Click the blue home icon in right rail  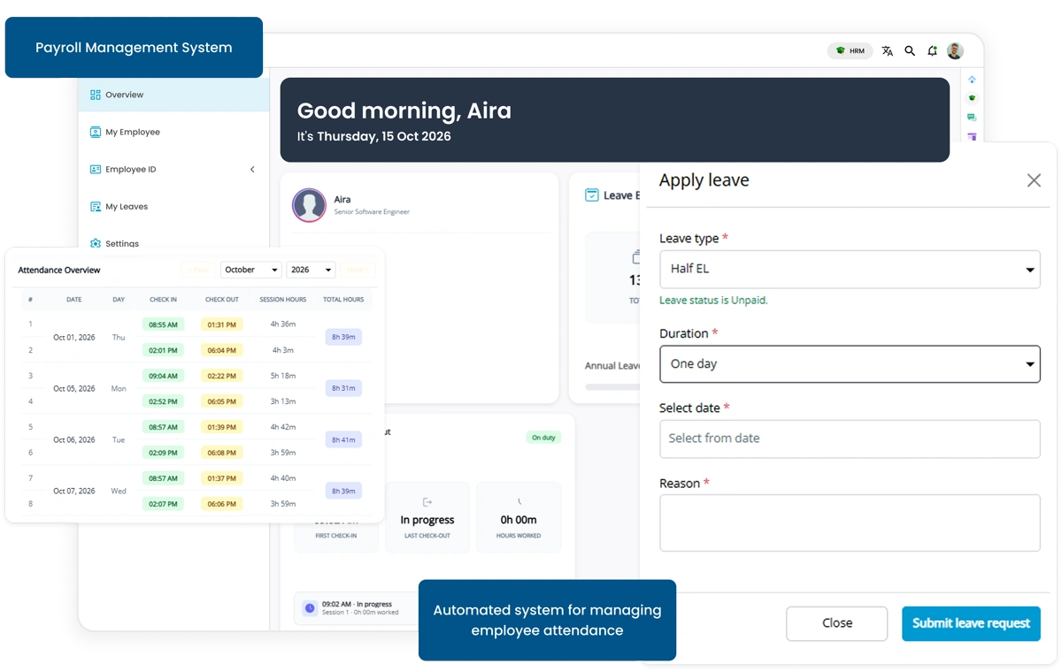click(x=972, y=80)
